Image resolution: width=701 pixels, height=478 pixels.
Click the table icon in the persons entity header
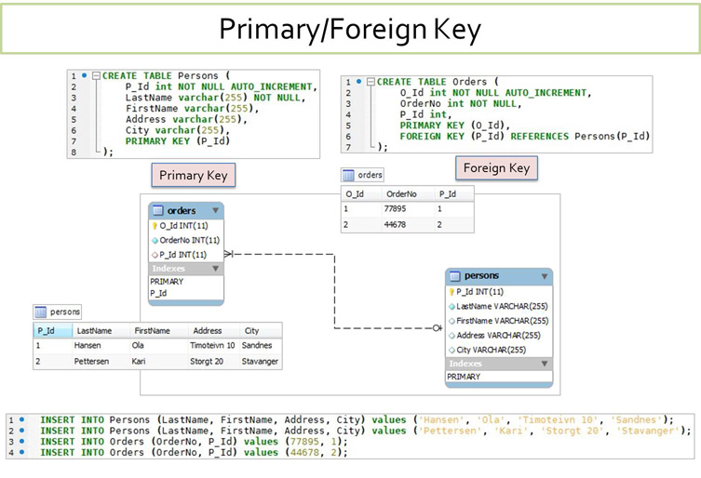click(454, 276)
